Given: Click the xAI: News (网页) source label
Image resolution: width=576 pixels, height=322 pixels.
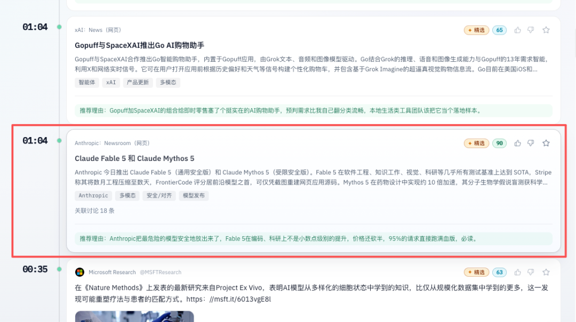Looking at the screenshot, I should (98, 30).
